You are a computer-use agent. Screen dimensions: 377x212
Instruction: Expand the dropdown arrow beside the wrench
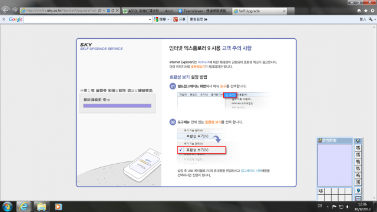pyautogui.click(x=375, y=19)
